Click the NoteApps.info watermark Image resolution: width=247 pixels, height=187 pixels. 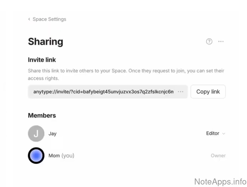tap(220, 181)
